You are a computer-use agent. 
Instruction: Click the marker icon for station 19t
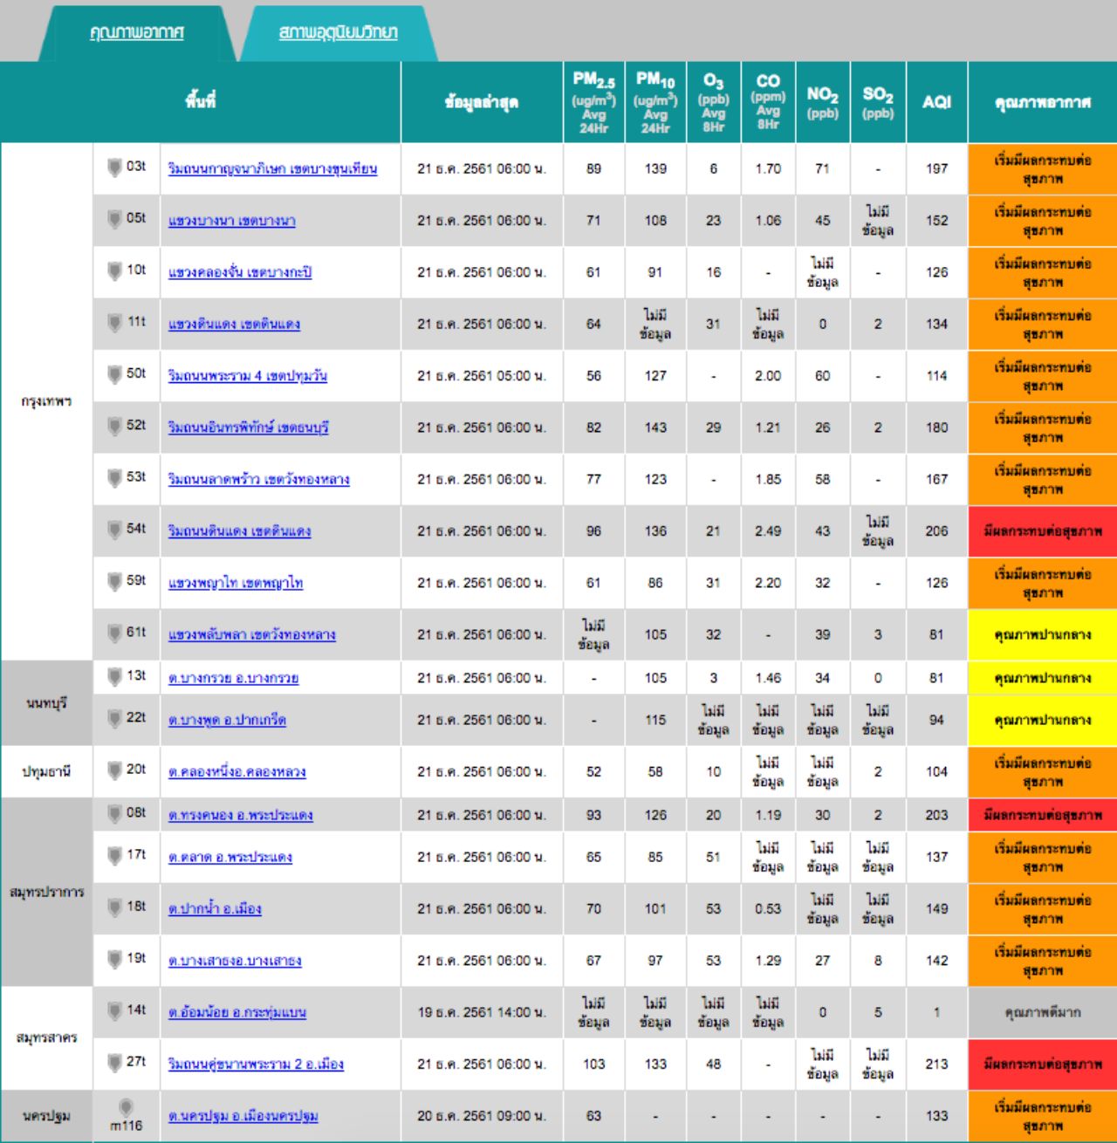pyautogui.click(x=113, y=959)
